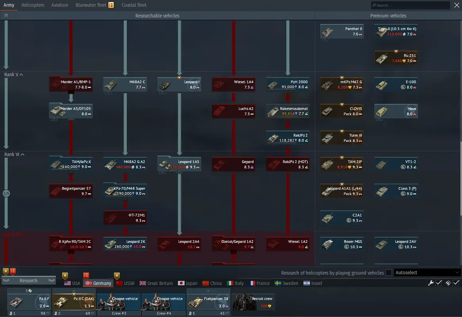Toggle helicopter research by ground vehicles checkbox
This screenshot has width=462, height=317.
pyautogui.click(x=389, y=273)
